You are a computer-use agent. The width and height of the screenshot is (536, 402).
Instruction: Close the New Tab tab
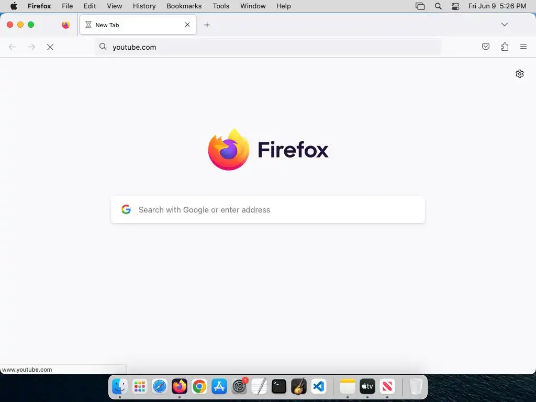pyautogui.click(x=187, y=25)
